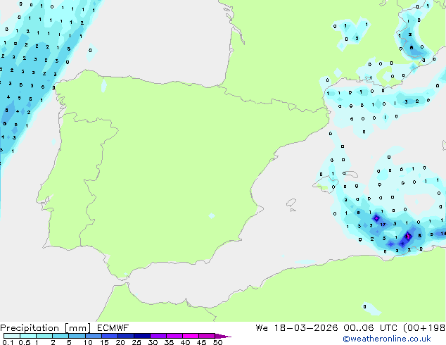Select the 30–35 mm purple legend swatch
446x345 pixels.
click(158, 336)
